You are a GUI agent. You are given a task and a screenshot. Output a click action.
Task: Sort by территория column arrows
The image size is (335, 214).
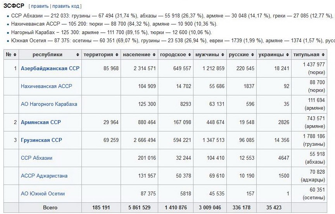(x=117, y=55)
